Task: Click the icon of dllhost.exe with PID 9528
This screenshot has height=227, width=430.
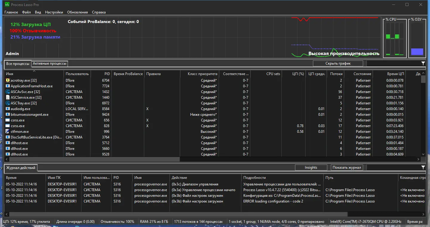Action: coord(8,154)
